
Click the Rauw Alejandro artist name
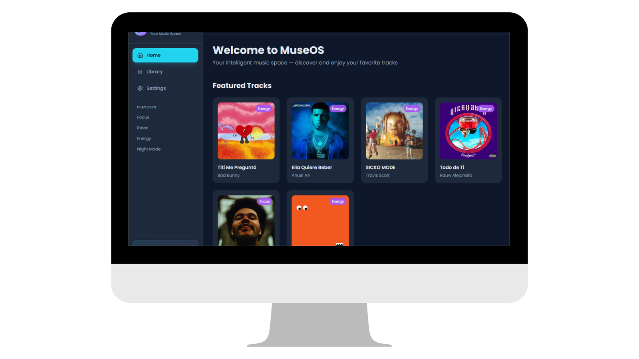[x=456, y=176]
